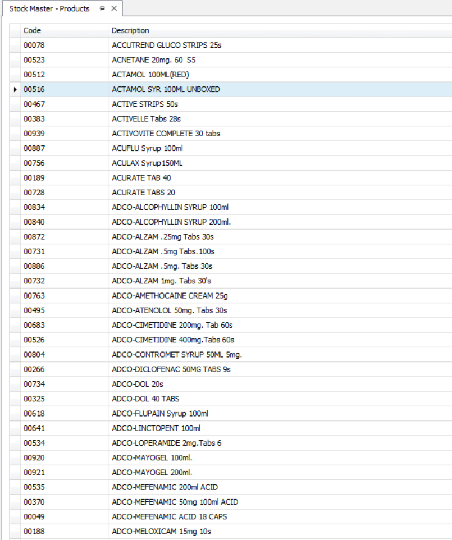Sort by the Description column header
Viewport: 452px width, 540px height.
280,31
